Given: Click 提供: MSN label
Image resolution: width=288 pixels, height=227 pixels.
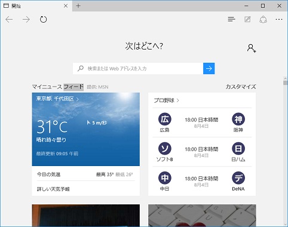Looking at the screenshot, I should click(97, 87).
